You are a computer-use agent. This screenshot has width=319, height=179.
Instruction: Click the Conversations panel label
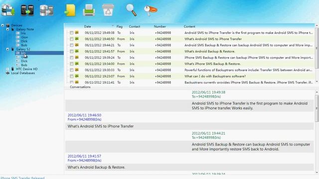[x=80, y=87]
